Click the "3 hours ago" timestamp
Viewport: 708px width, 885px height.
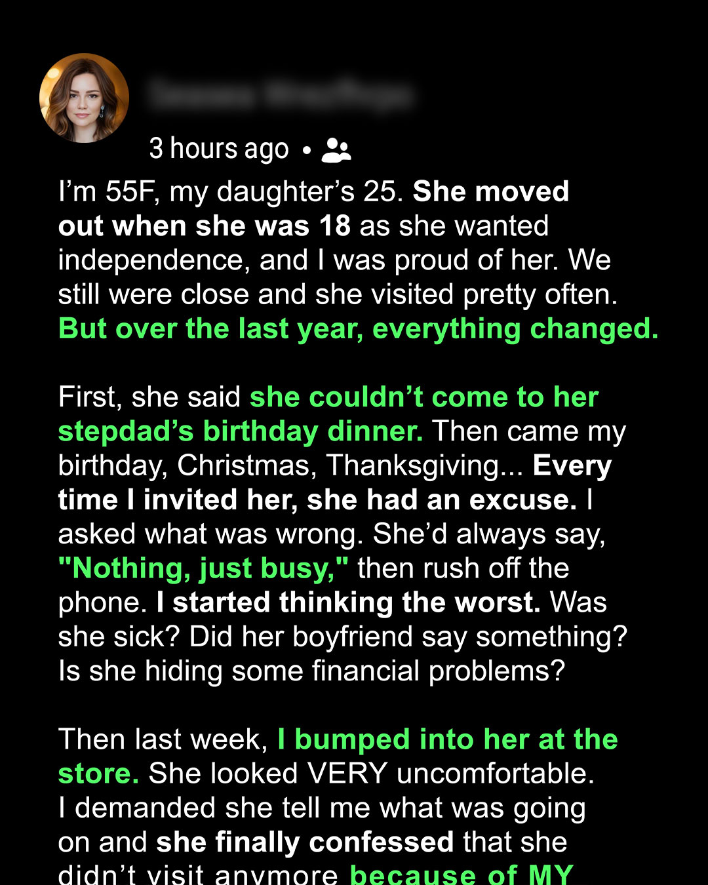(219, 149)
